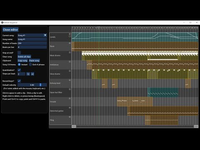The image size is (200, 150).
Task: Select the 'Instant' radio button
Action: (x=19, y=65)
